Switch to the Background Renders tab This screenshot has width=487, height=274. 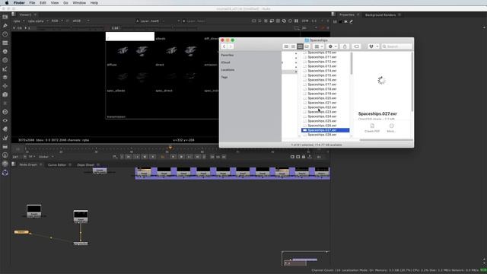click(380, 15)
